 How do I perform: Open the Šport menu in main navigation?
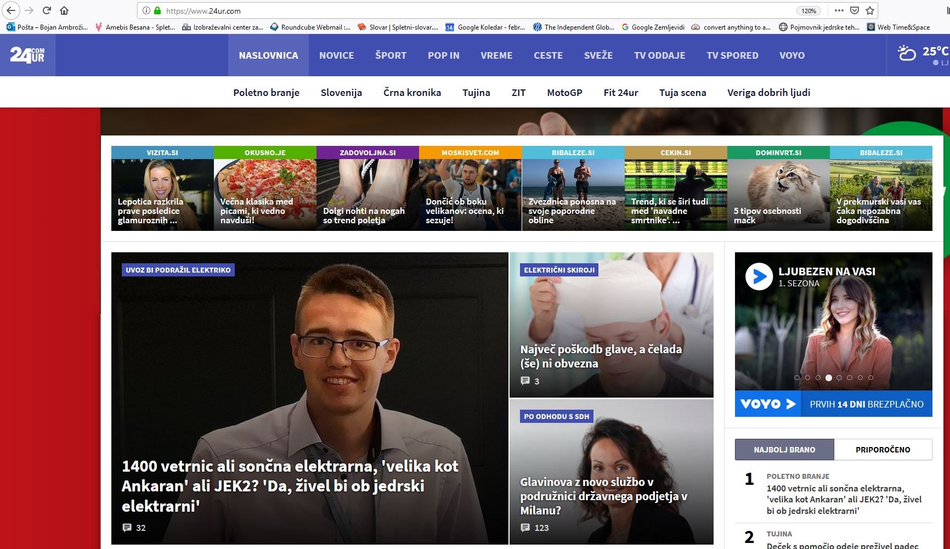pos(391,55)
